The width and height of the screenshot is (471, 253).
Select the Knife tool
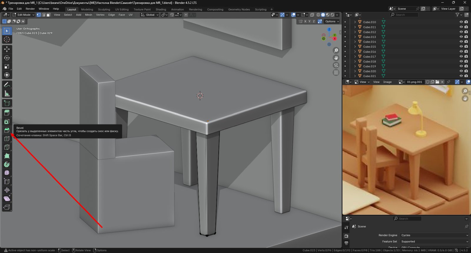[7, 147]
